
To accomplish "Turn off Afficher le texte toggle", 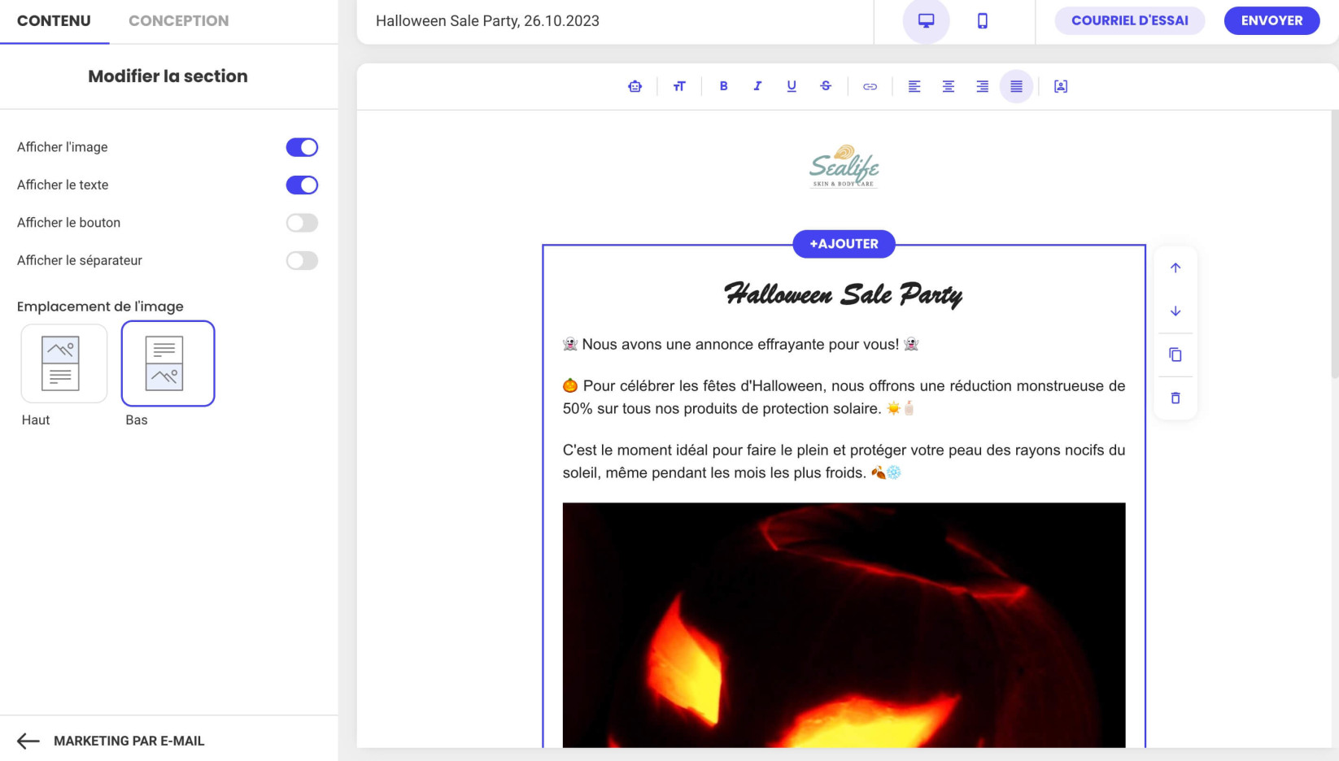I will point(302,185).
